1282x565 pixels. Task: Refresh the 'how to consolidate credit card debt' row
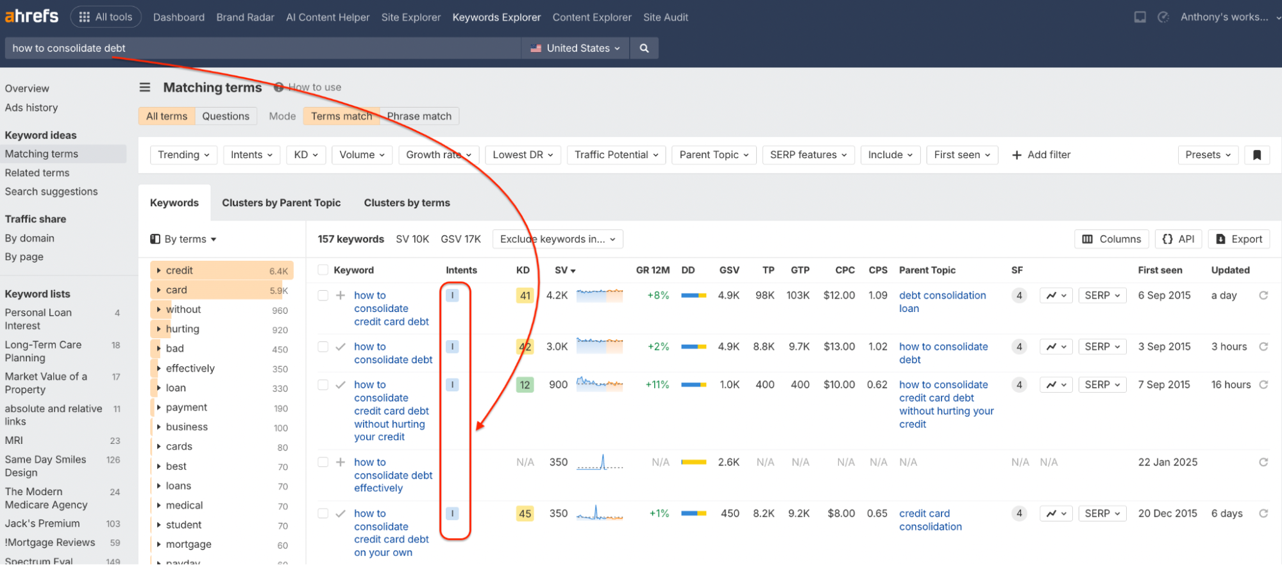pos(1263,295)
